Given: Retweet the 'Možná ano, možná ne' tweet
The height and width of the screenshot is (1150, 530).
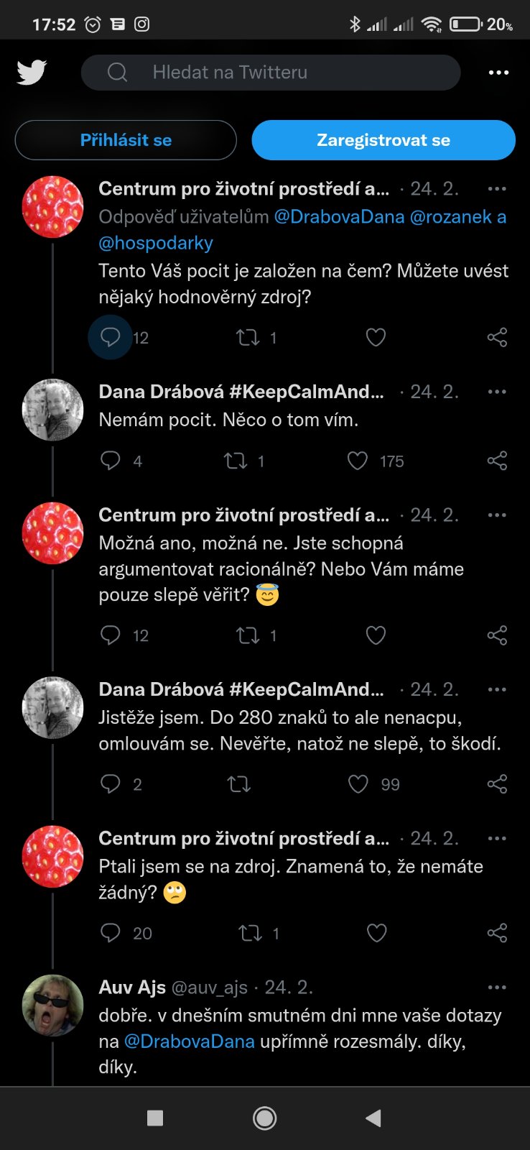Looking at the screenshot, I should [248, 635].
